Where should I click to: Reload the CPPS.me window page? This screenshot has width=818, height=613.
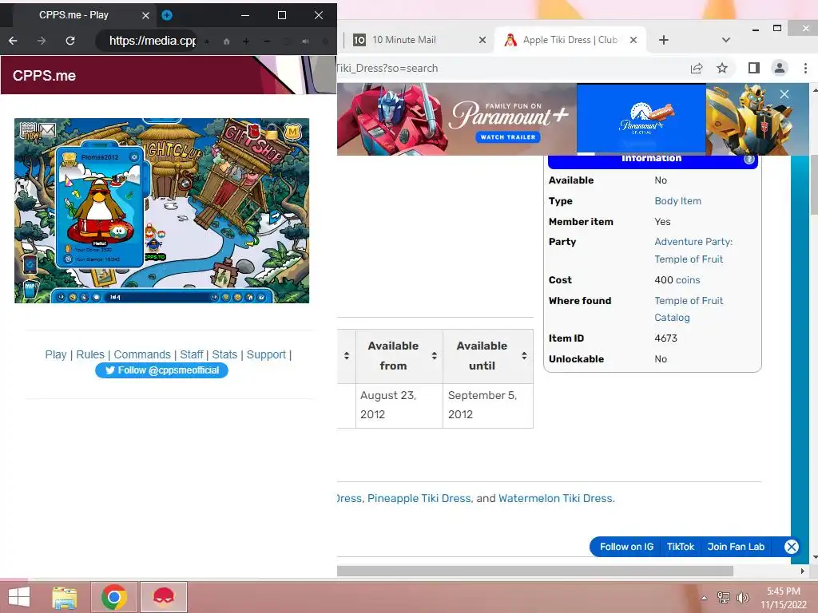point(70,41)
